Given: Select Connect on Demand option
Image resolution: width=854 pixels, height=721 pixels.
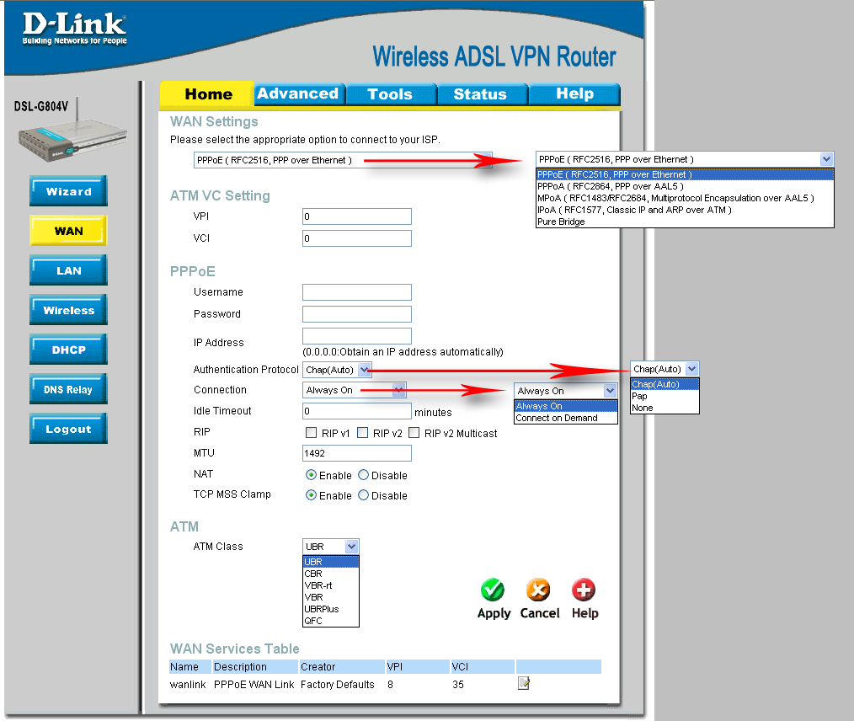Looking at the screenshot, I should (566, 419).
